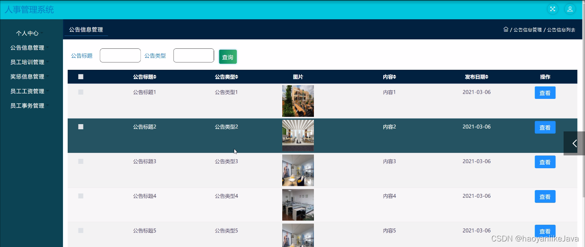
Task: Expand 公告信息管理 sidebar menu
Action: pos(27,48)
